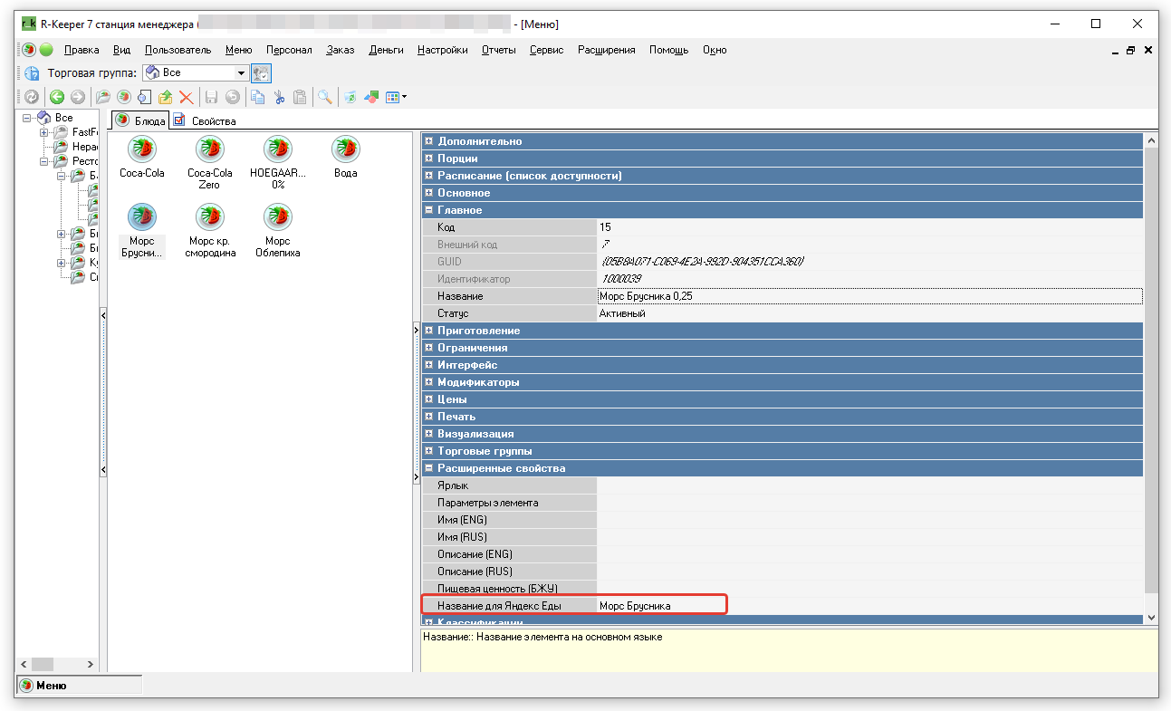The image size is (1171, 711).
Task: Click the red X delete icon
Action: coord(187,97)
